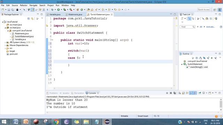Toggle Hide Non-Public Members in Outline
The width and height of the screenshot is (223, 125).
coord(212,58)
